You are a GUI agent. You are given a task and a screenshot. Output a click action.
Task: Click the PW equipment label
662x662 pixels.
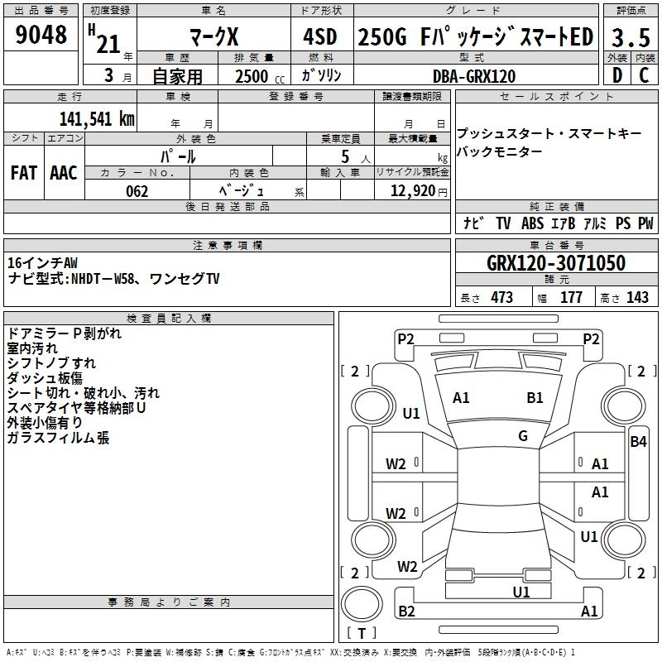tap(645, 223)
